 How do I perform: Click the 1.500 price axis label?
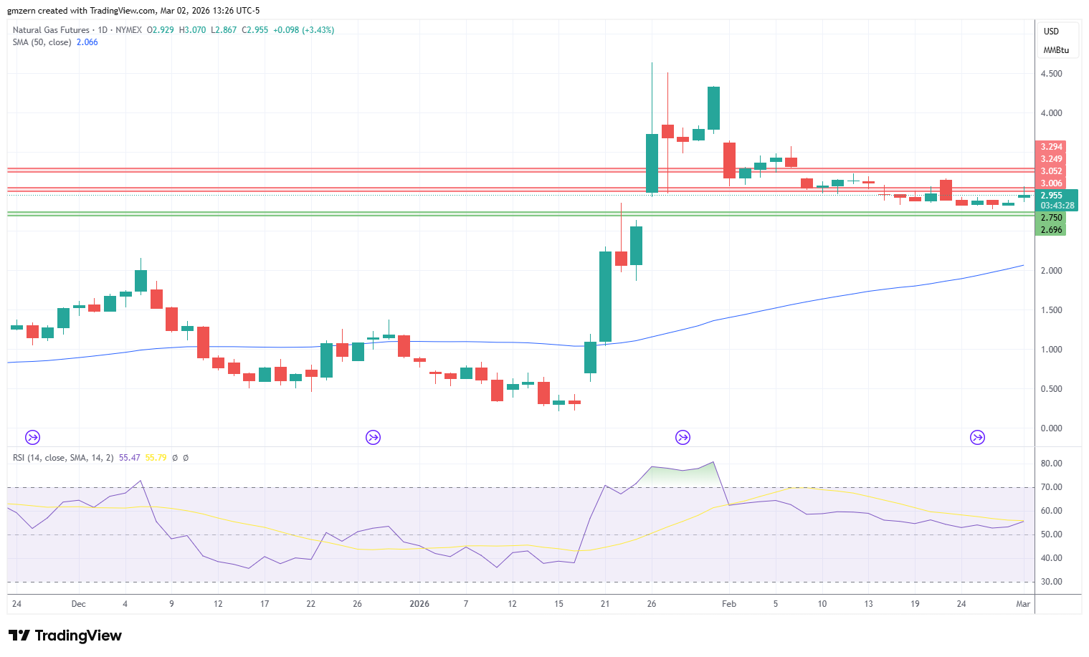[1052, 310]
